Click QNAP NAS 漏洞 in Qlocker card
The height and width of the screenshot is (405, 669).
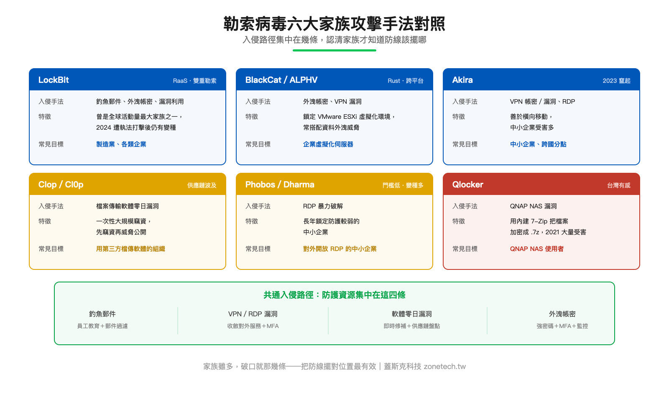pyautogui.click(x=533, y=206)
